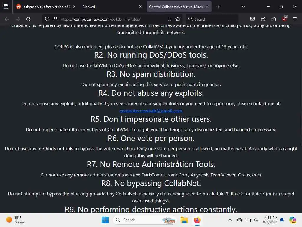302x227 pixels.
Task: Close the Control Collaborative Virtual Machine tab
Action: (x=207, y=7)
